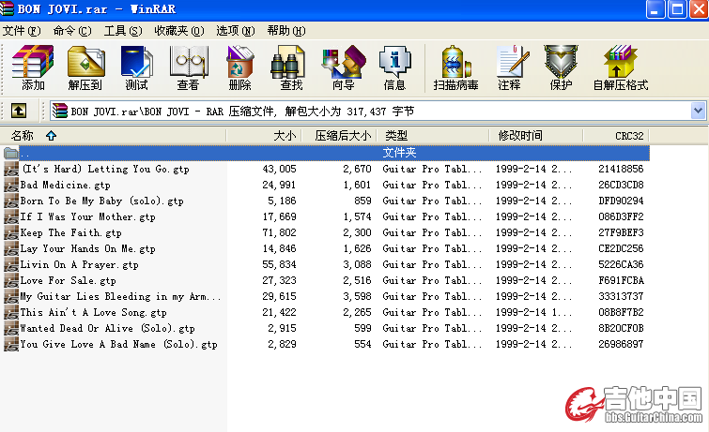Click the WinRAR icon in the title bar
Screen dimensions: 709x432
pos(7,9)
